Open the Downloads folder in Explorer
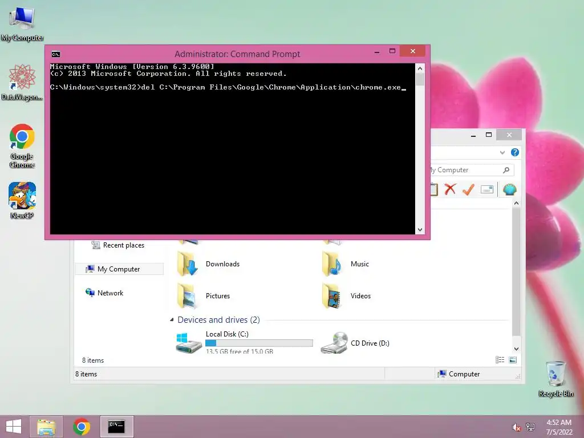 pos(209,263)
